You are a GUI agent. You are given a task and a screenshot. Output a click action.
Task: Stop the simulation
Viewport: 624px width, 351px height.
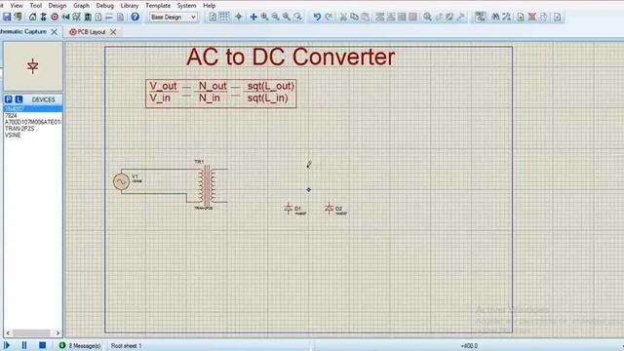point(42,345)
